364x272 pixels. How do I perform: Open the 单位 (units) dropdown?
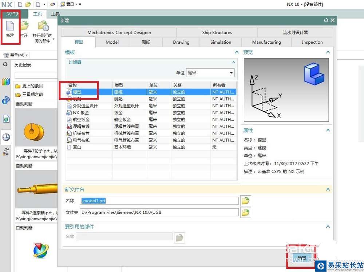click(x=210, y=73)
